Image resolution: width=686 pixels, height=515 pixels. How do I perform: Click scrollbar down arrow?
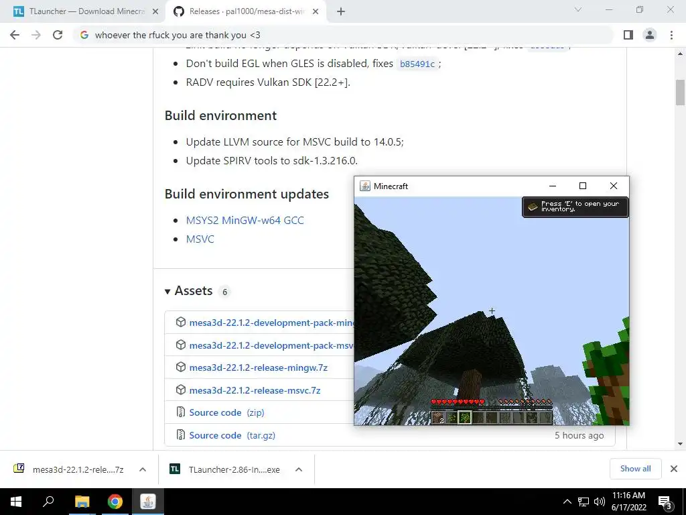680,444
